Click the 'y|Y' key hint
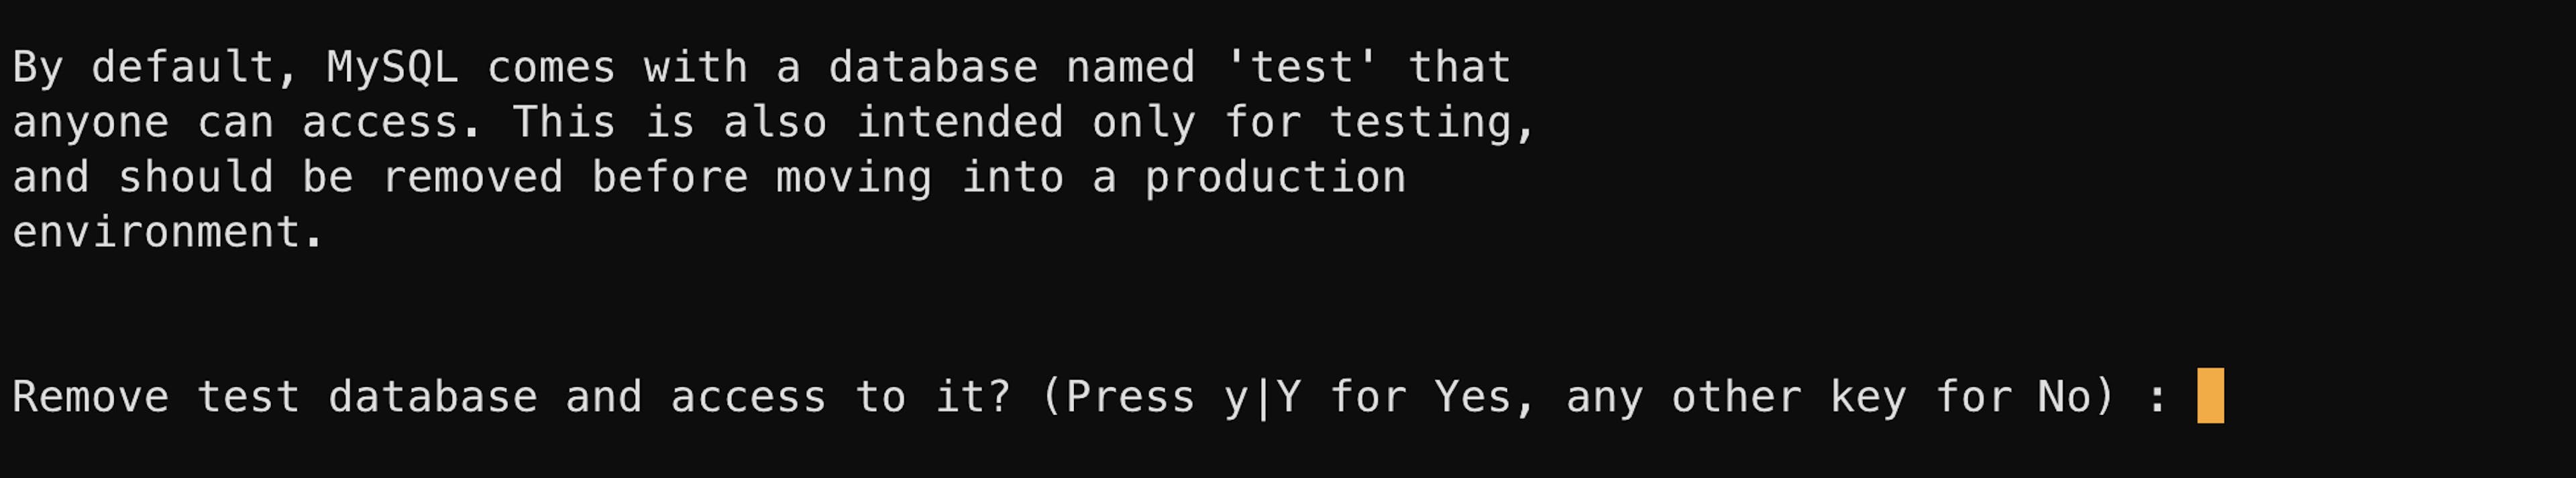The image size is (2576, 478). coord(1262,397)
